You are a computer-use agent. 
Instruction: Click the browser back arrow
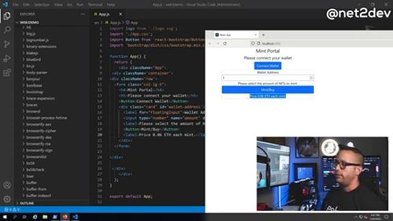pos(210,44)
